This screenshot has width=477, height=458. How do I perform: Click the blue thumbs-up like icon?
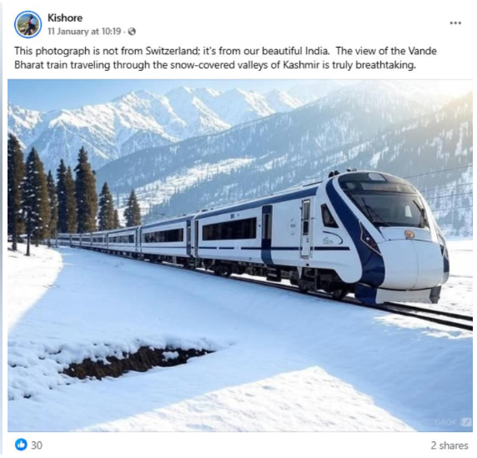21,445
